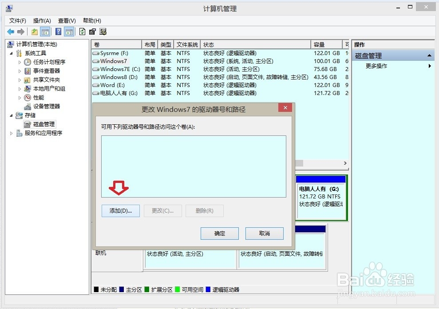Expand the 共享文件夹 branch arrow

tap(20, 80)
